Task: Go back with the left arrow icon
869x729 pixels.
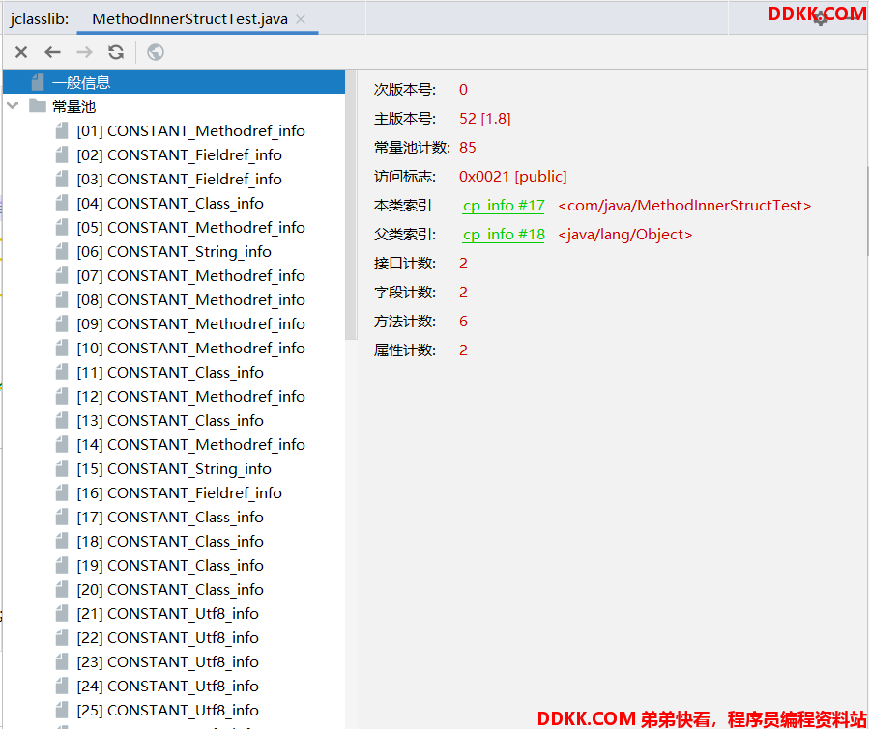Action: 52,52
